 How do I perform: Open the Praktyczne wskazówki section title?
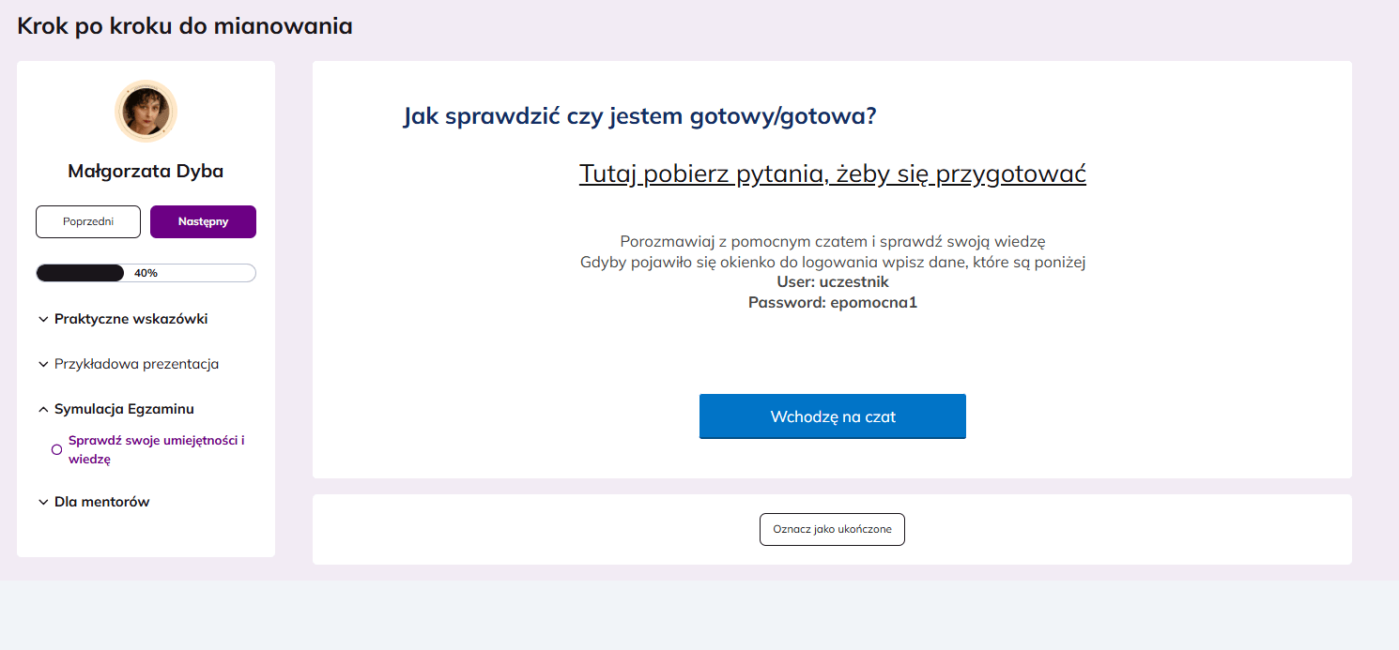[131, 319]
